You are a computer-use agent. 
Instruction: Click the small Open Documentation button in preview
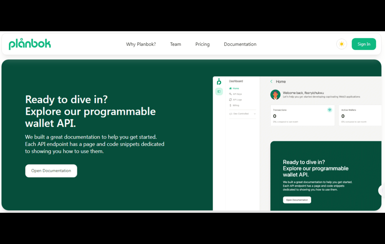pyautogui.click(x=297, y=200)
